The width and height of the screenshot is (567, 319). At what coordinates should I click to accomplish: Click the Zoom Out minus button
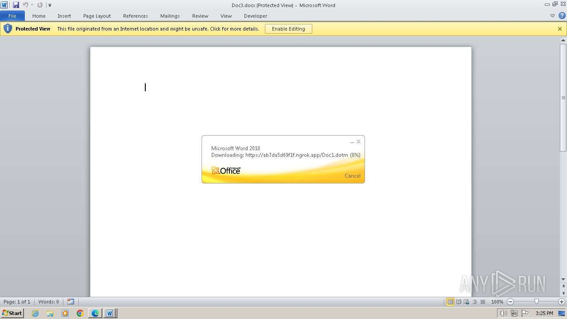510,302
